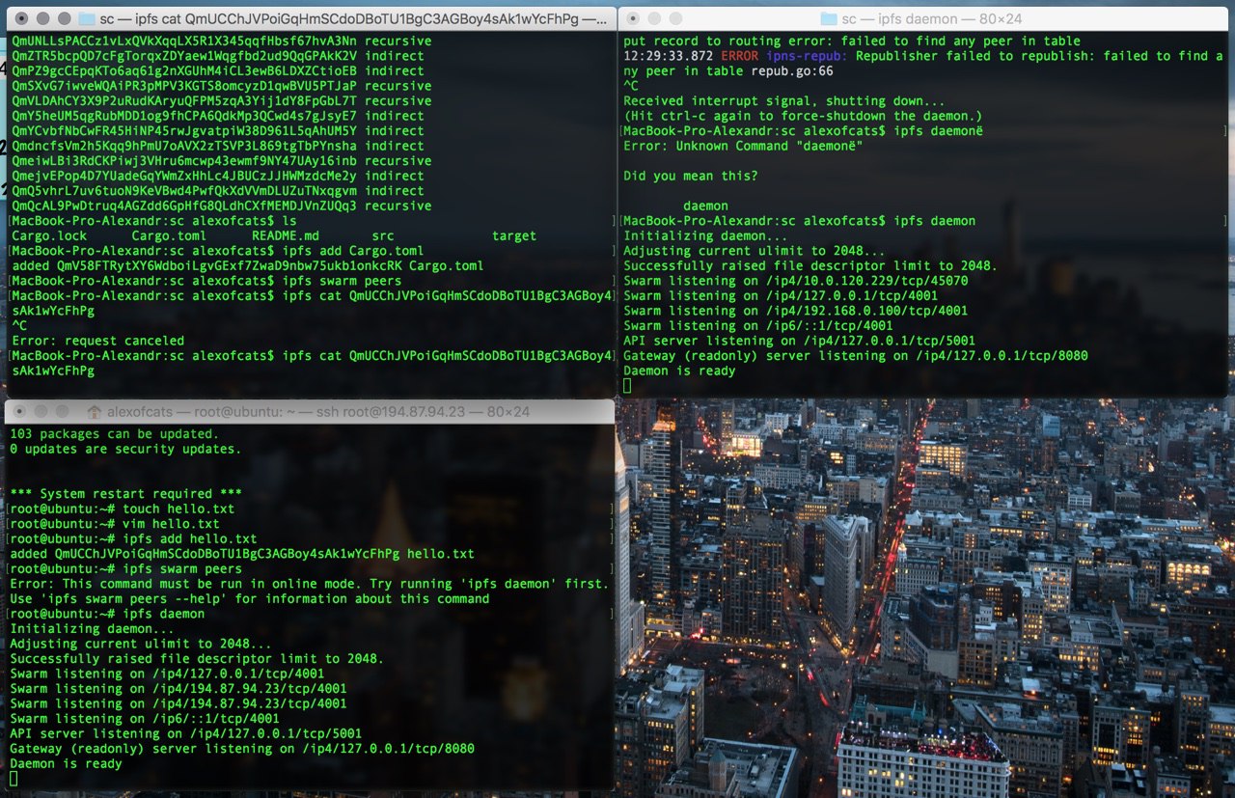1235x798 pixels.
Task: Click the "added QmV58FTRytXY6..." output line
Action: (x=247, y=265)
